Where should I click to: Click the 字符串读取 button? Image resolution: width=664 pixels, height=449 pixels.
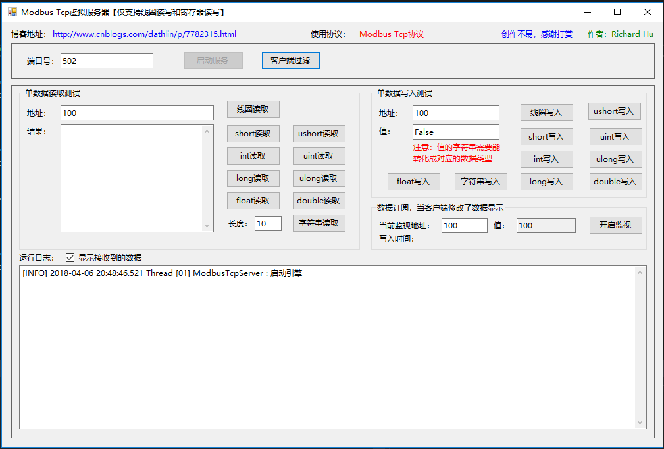[319, 223]
